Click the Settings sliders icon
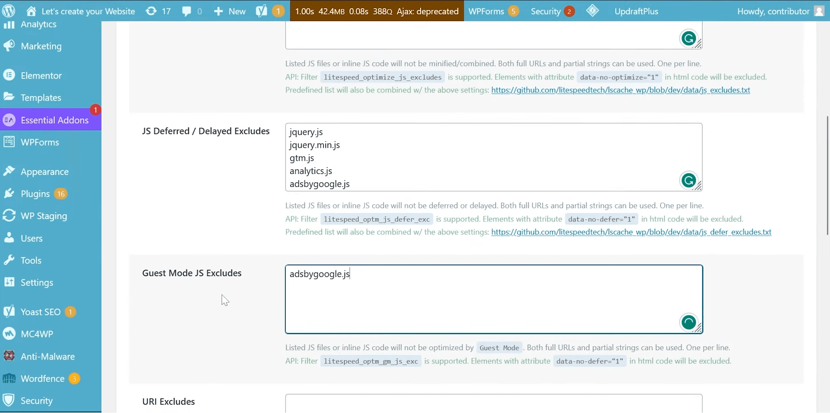 (x=9, y=282)
